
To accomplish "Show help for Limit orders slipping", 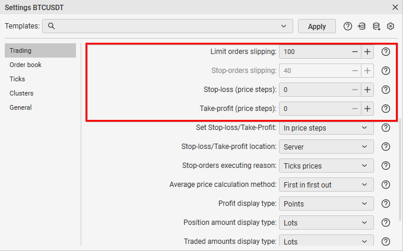I will tap(386, 52).
